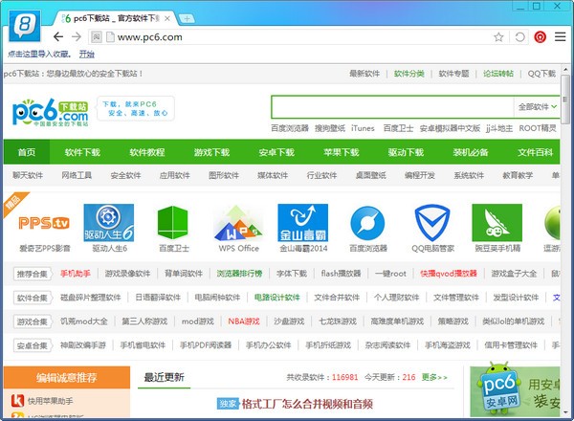Click the 更多>> link in 最近更新
574x421 pixels.
pos(434,378)
